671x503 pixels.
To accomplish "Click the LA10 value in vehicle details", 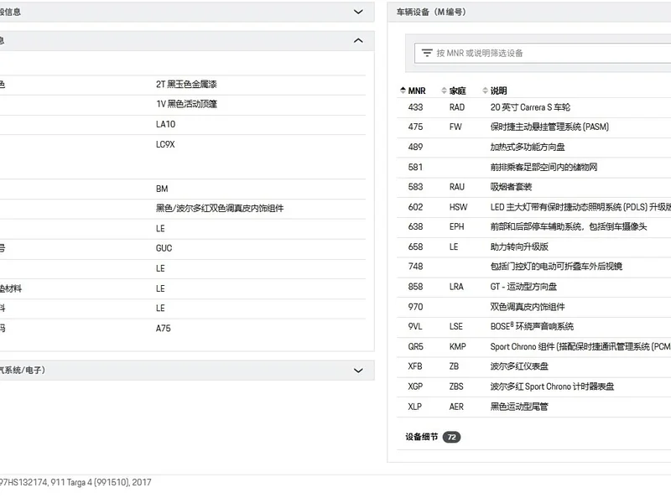I will pyautogui.click(x=165, y=124).
